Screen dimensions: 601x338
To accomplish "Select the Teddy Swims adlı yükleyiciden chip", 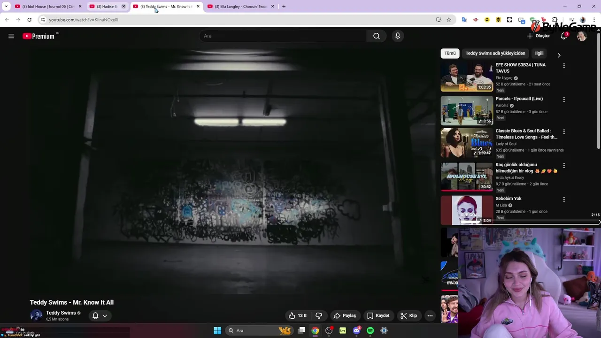I will pos(495,54).
